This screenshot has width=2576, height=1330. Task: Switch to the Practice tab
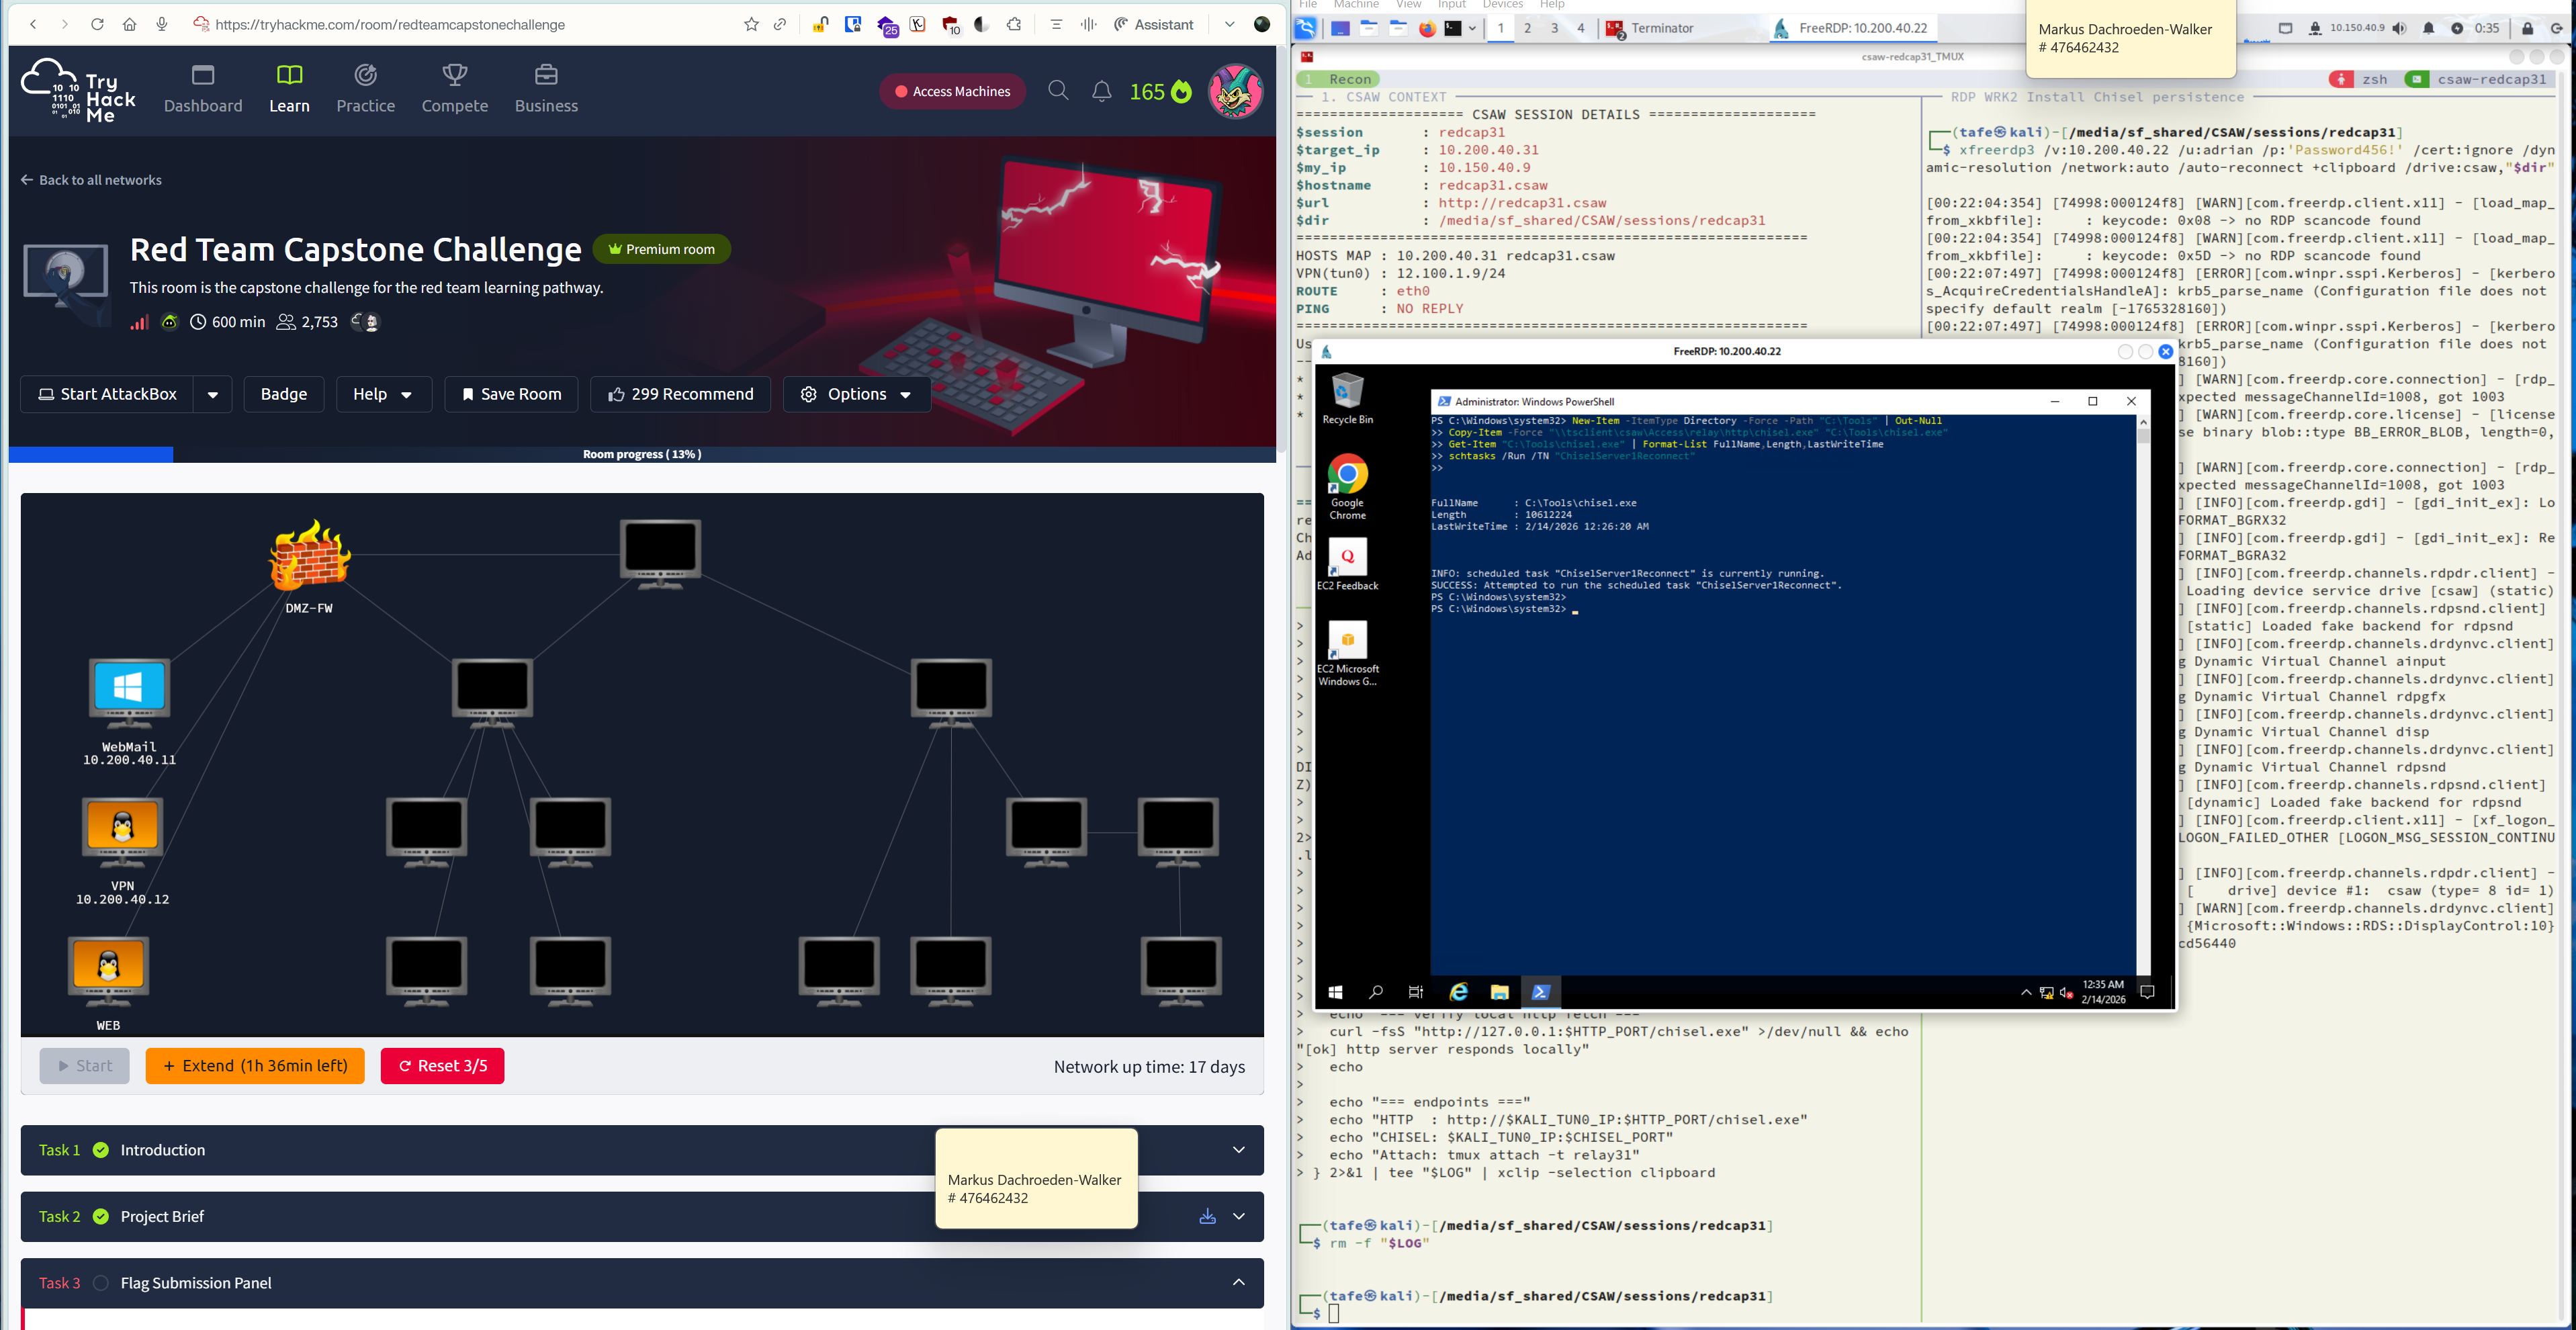point(365,89)
